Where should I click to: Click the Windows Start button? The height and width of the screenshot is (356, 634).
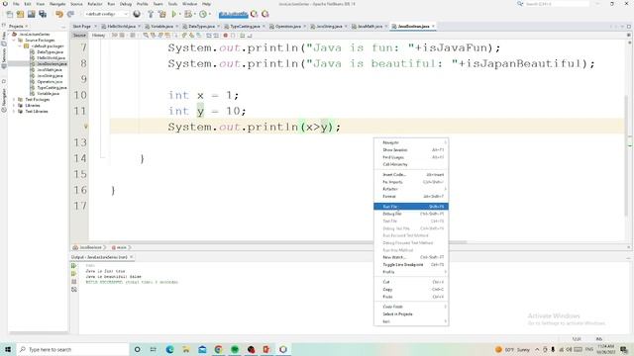pyautogui.click(x=8, y=349)
